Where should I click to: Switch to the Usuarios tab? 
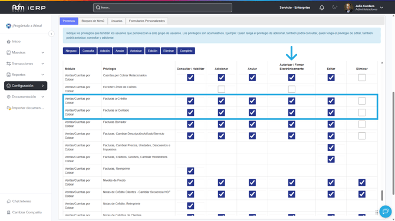point(116,21)
